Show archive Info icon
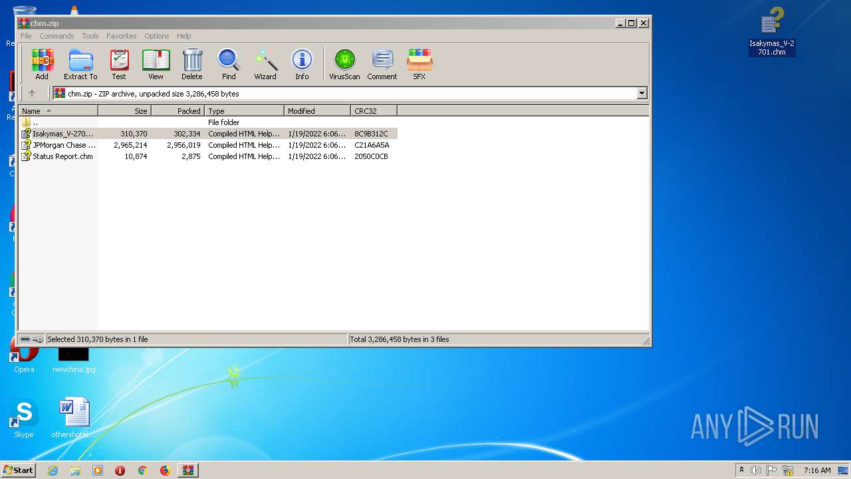Viewport: 851px width, 479px height. point(302,64)
